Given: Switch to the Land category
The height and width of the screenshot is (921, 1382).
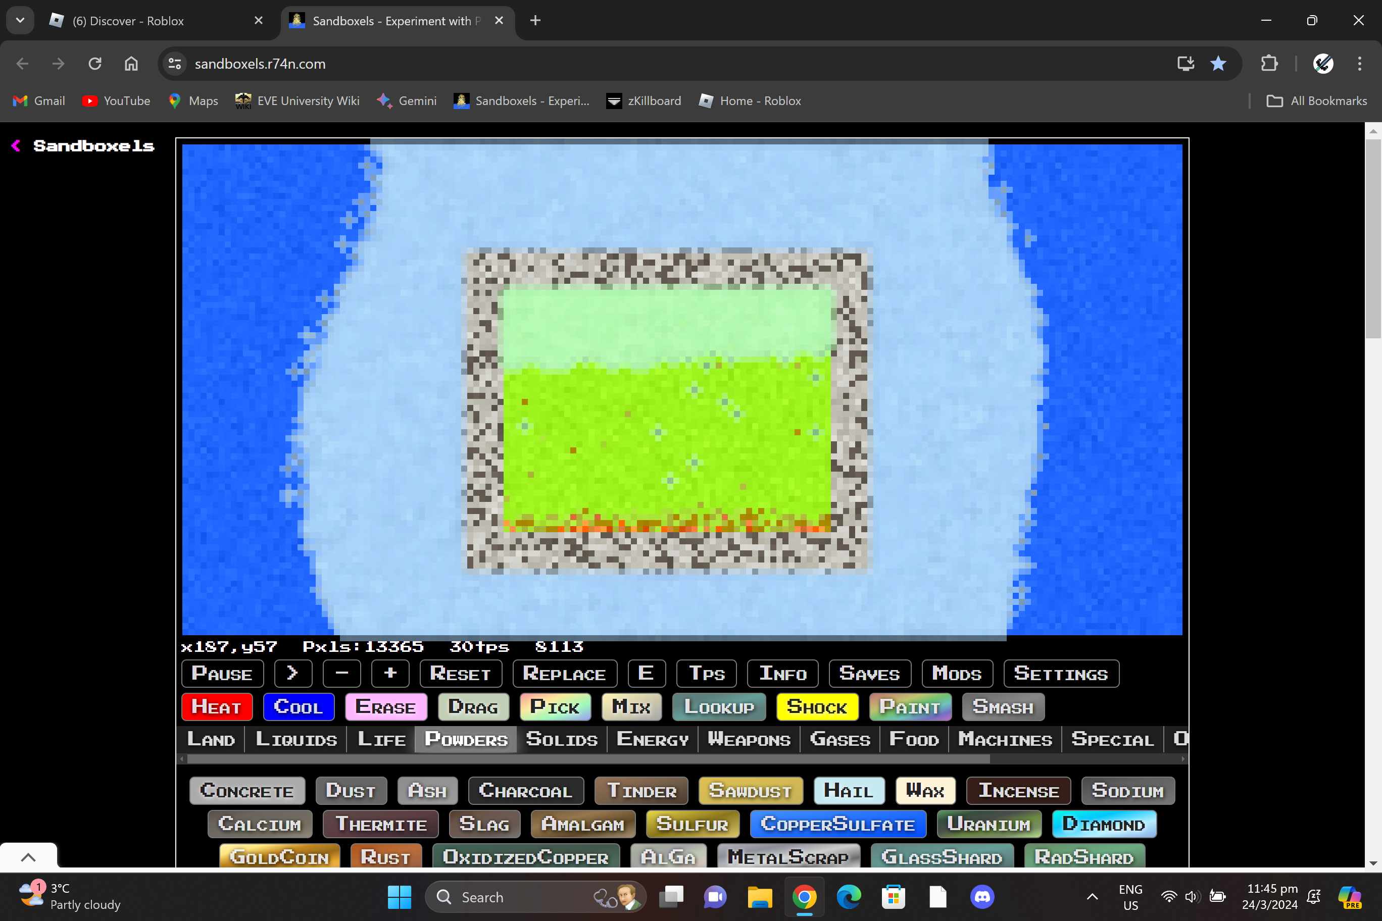Looking at the screenshot, I should tap(211, 740).
